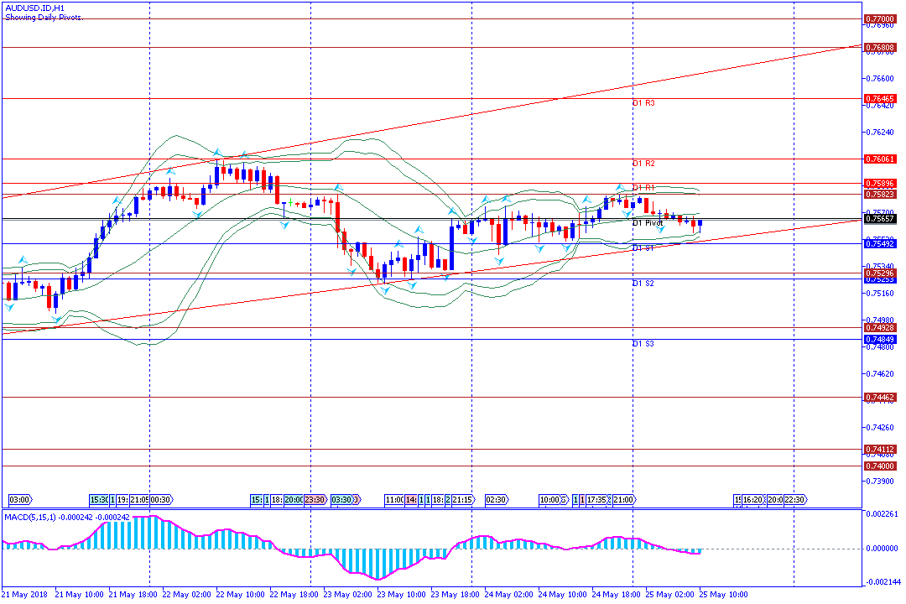Click the 21:15 event marker
Viewport: 906px width, 604px height.
(464, 499)
